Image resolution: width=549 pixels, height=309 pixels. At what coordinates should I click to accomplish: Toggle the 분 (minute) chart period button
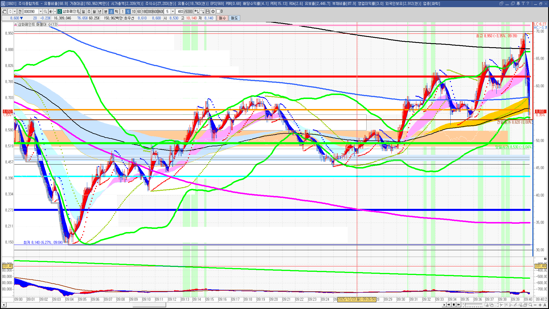pyautogui.click(x=106, y=11)
